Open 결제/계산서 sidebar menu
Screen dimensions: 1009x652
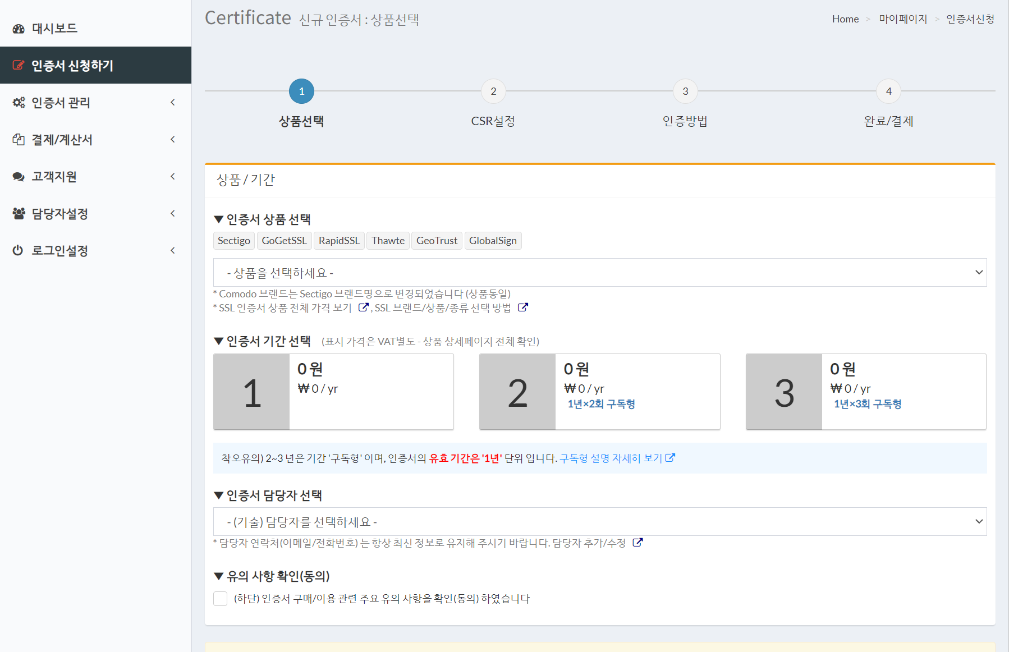[95, 139]
